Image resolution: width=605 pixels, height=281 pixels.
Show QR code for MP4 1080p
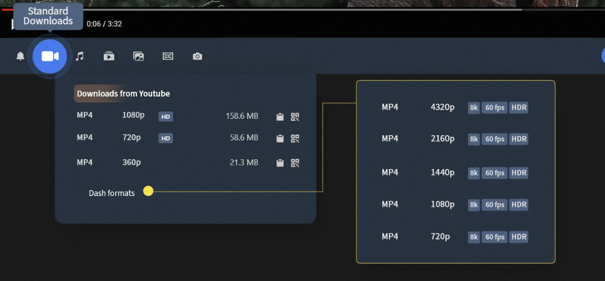[295, 116]
